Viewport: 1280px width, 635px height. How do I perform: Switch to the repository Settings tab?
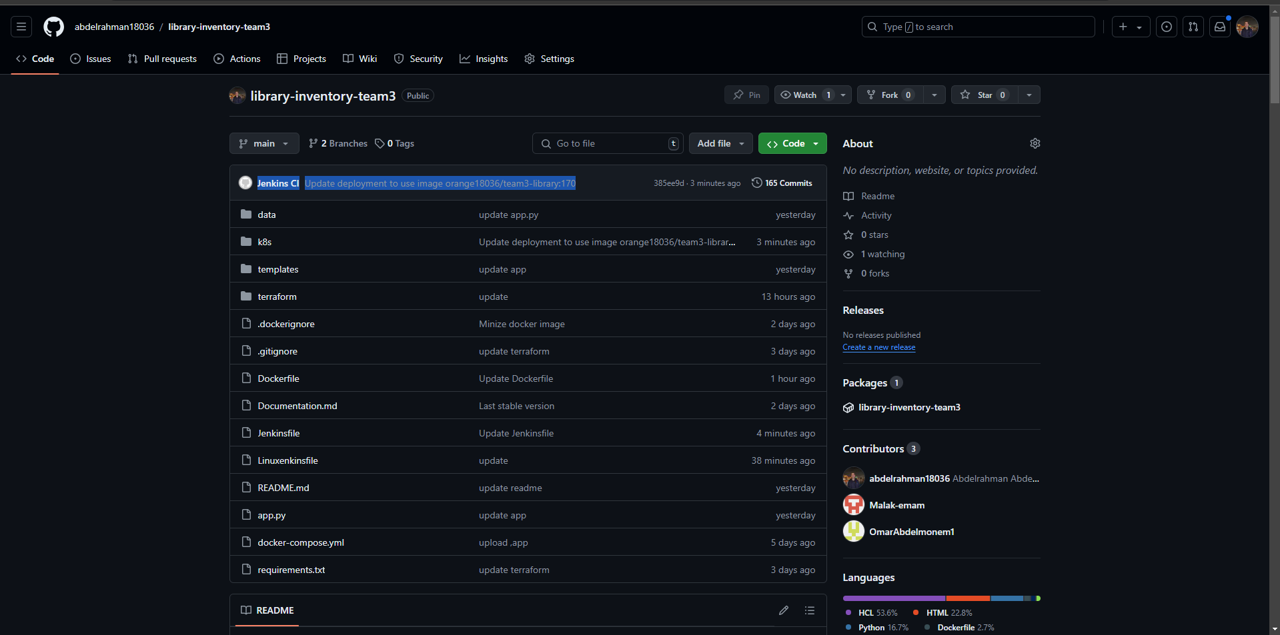point(549,59)
